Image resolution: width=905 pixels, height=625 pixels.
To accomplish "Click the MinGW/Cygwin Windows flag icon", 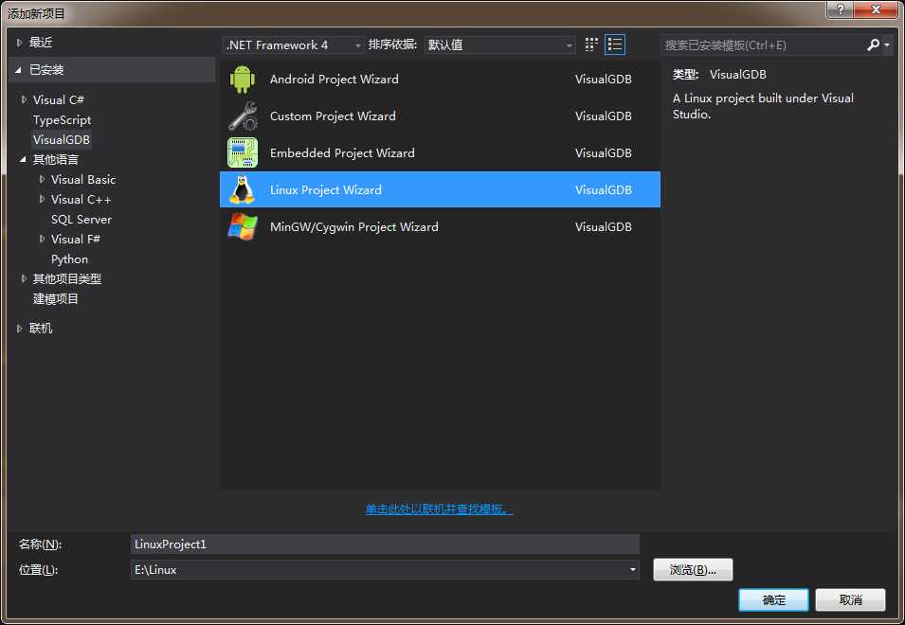I will [x=243, y=226].
